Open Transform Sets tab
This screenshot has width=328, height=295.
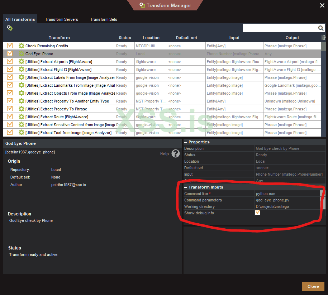pos(104,19)
